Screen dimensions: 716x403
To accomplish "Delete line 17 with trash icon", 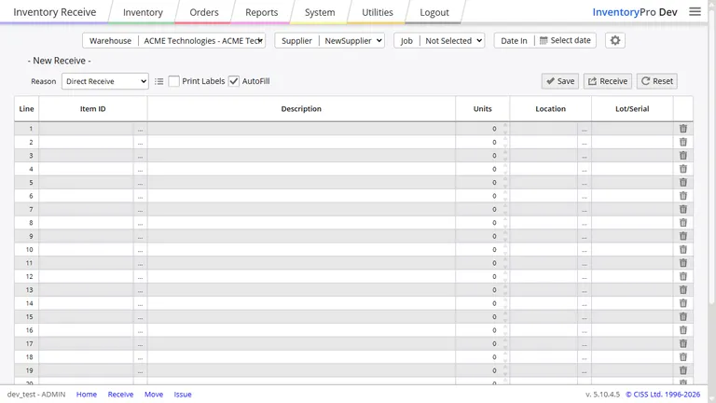I will [x=683, y=343].
